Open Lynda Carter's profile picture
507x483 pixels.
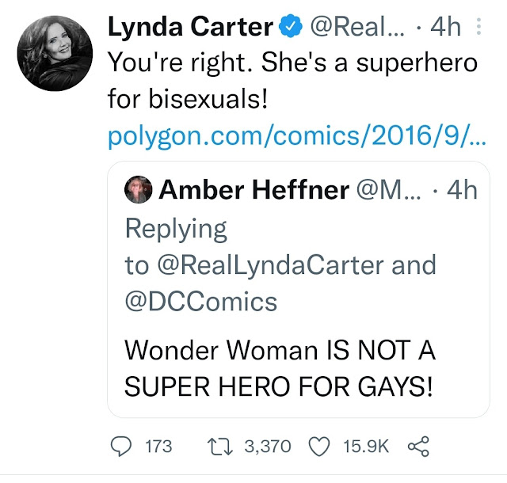(x=55, y=53)
